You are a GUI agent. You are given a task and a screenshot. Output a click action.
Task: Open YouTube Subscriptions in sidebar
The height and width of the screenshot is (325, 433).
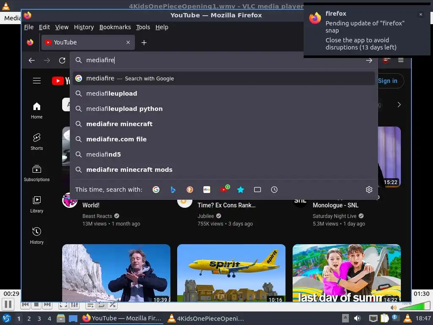point(37,173)
